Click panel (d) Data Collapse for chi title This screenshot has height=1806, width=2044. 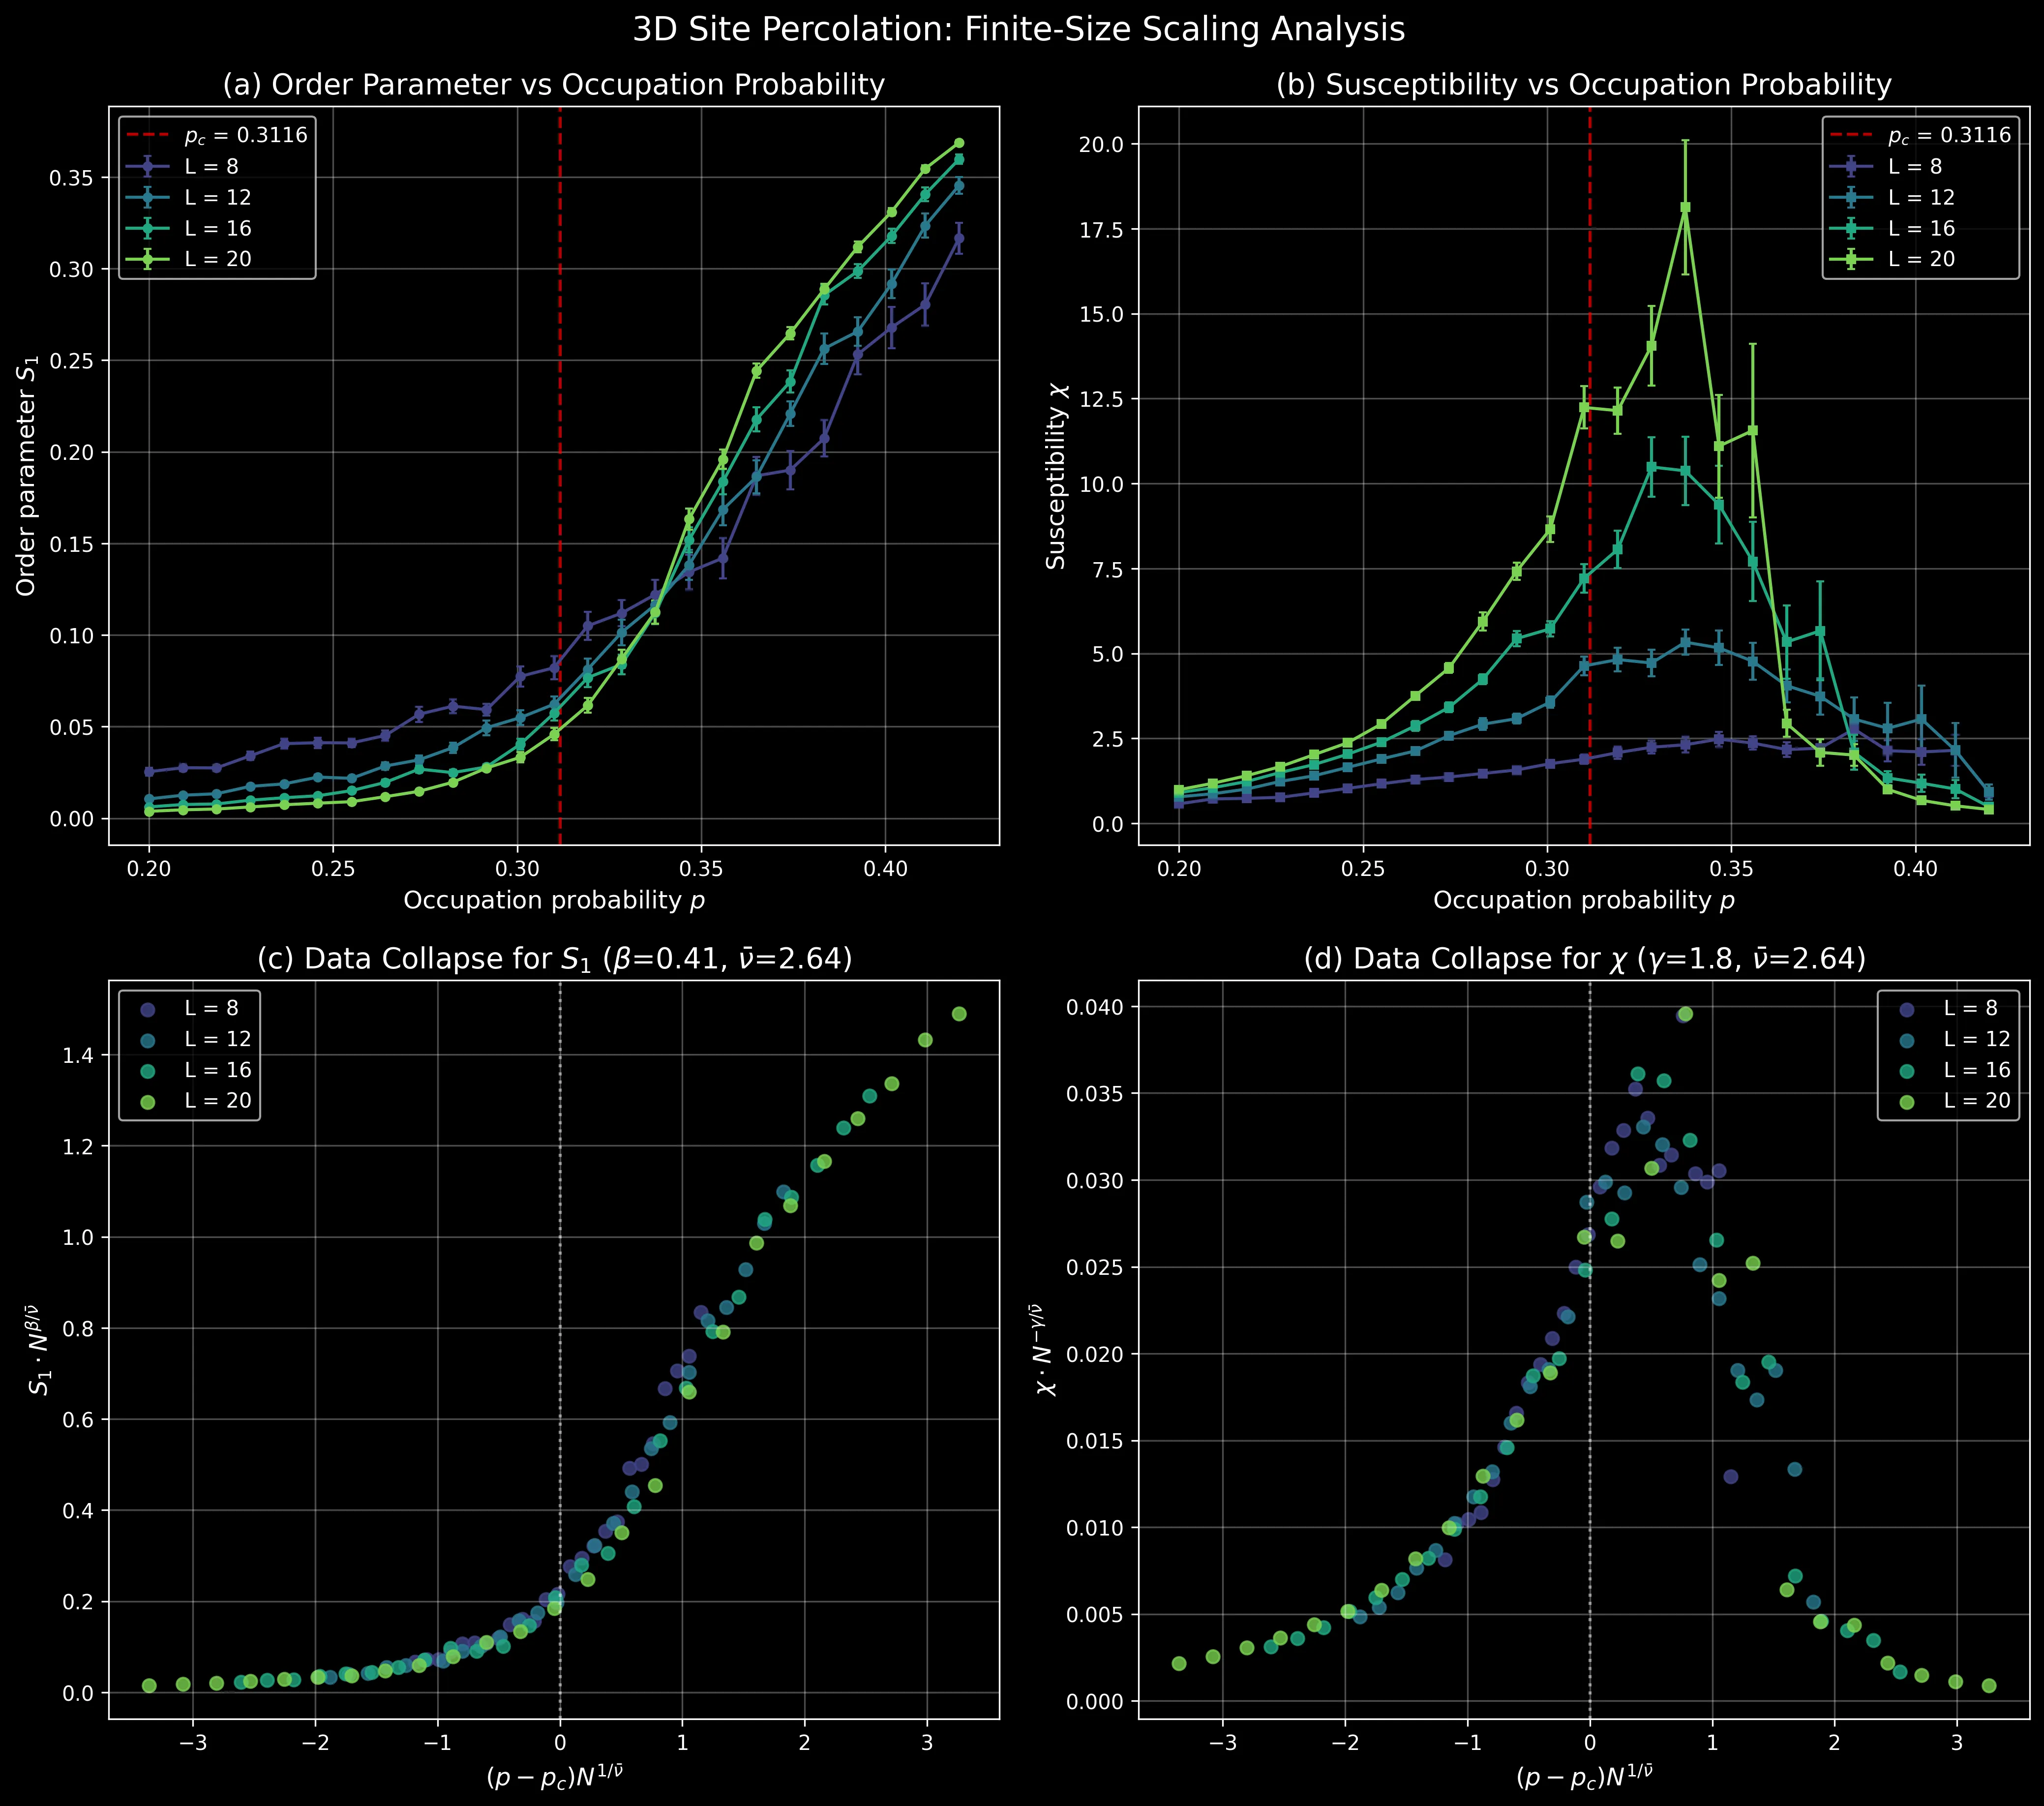click(1583, 959)
